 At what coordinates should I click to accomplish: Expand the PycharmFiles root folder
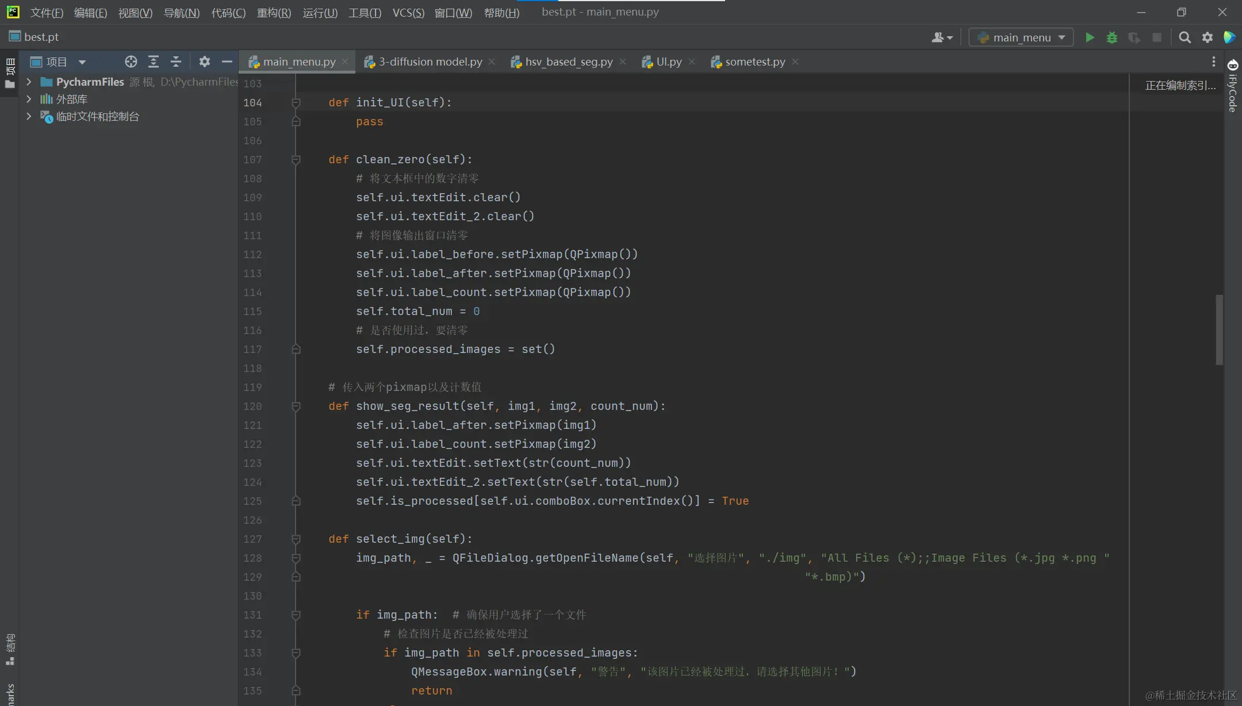(29, 82)
